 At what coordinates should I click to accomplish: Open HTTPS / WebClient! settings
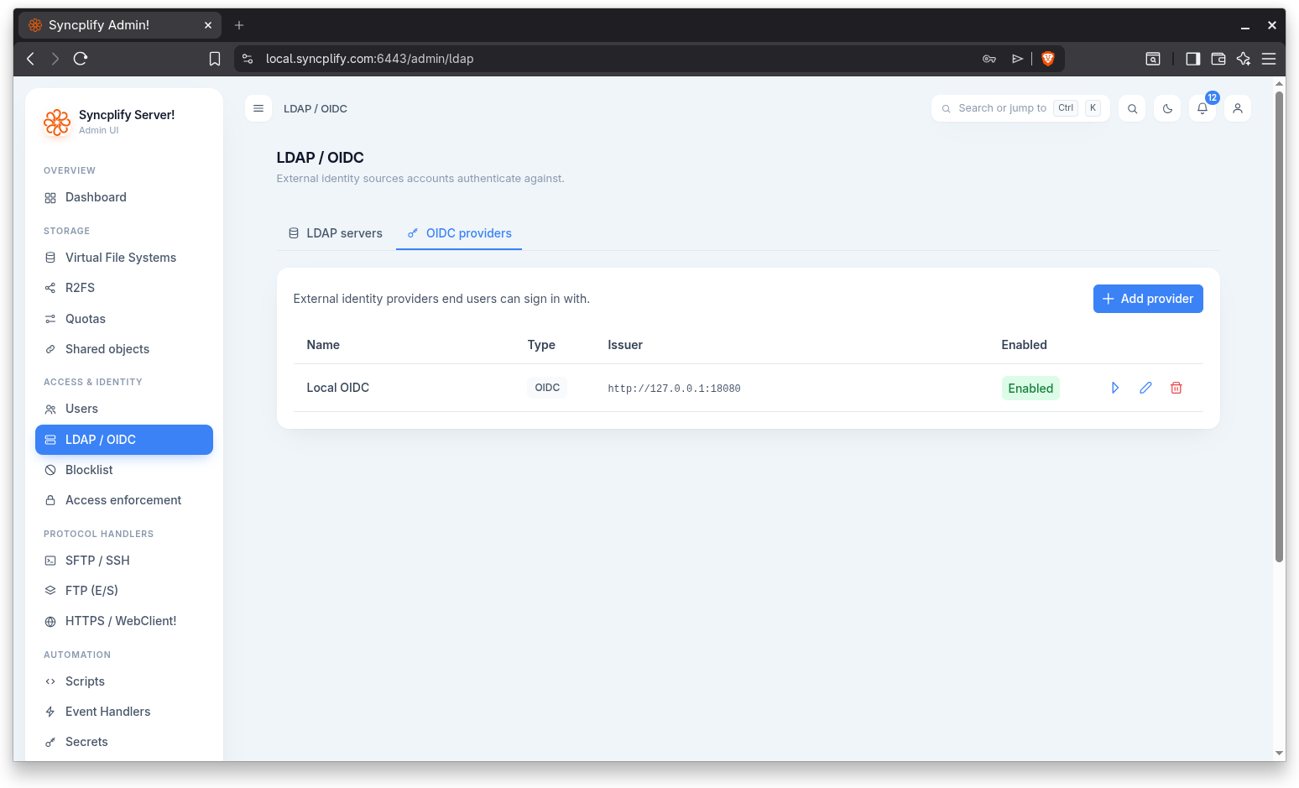point(124,621)
